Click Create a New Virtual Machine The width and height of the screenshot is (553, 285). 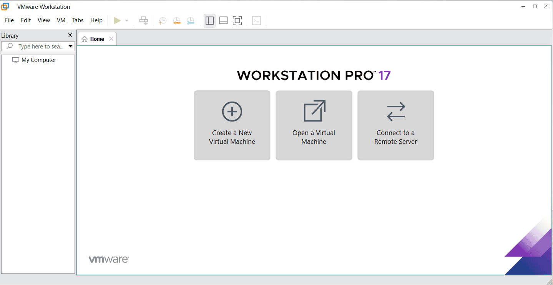tap(232, 125)
